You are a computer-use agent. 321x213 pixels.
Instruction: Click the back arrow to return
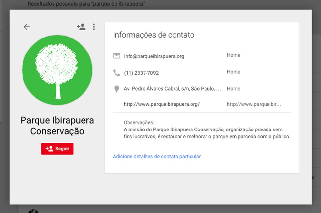click(x=26, y=27)
